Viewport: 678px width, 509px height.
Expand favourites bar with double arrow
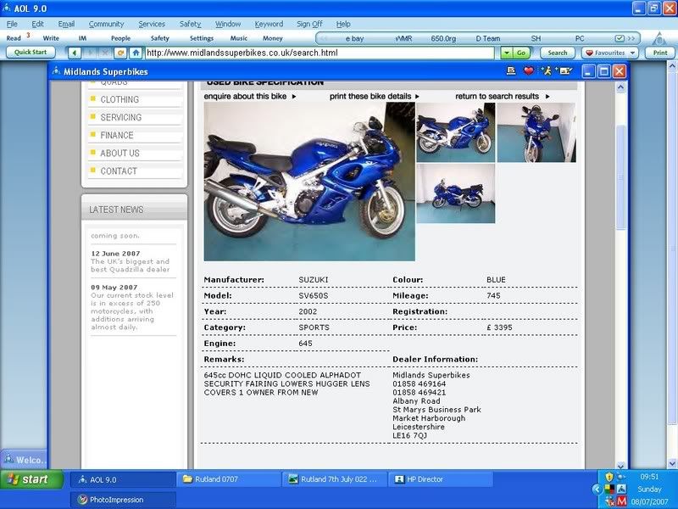(631, 38)
